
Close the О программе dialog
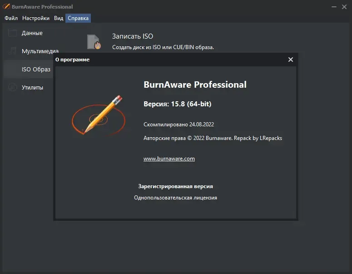coord(291,60)
